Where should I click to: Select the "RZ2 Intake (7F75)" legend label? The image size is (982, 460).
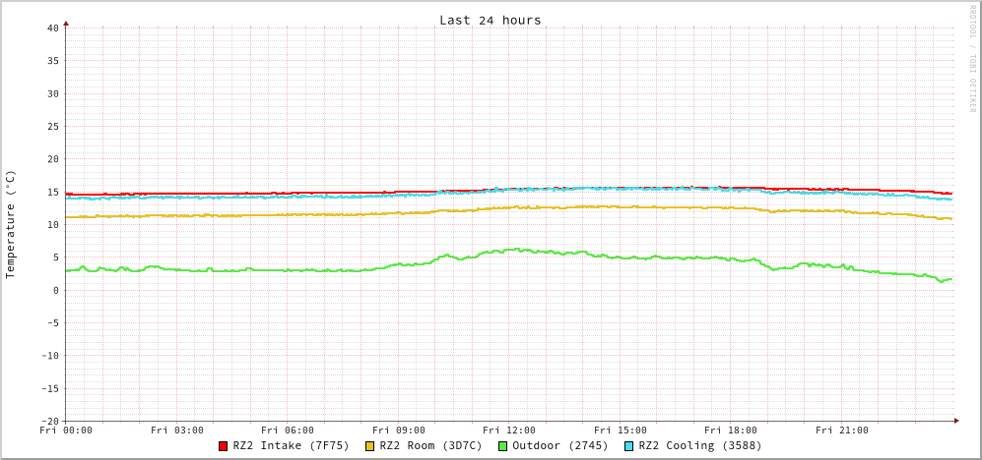click(291, 445)
